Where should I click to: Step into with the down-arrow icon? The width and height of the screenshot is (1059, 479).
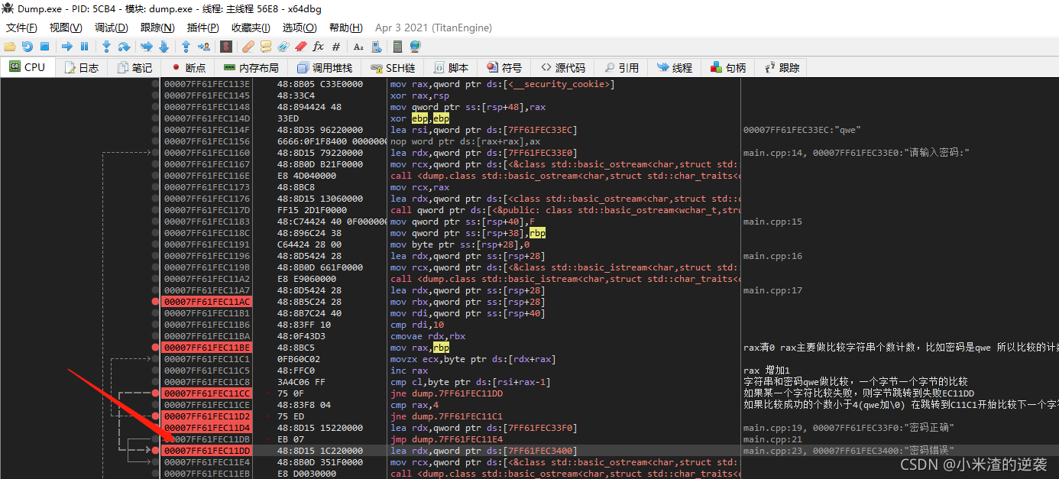pyautogui.click(x=106, y=47)
